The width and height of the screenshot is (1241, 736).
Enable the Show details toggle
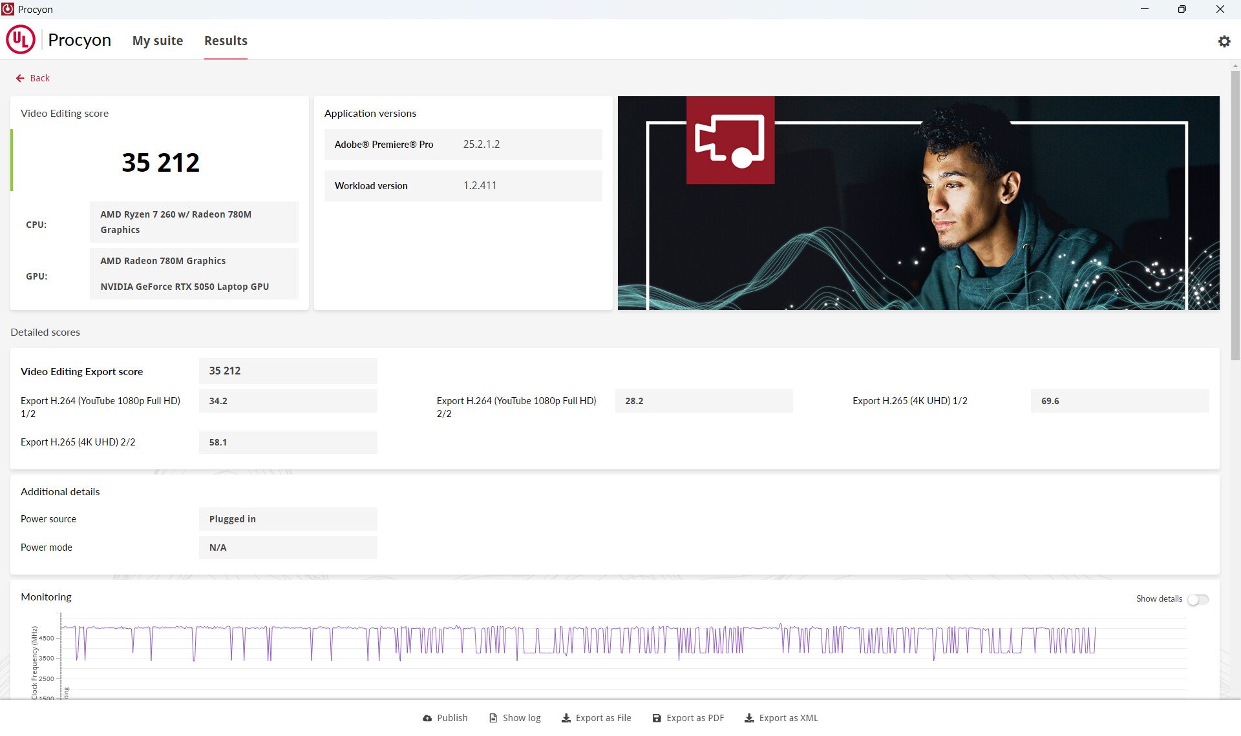1198,599
